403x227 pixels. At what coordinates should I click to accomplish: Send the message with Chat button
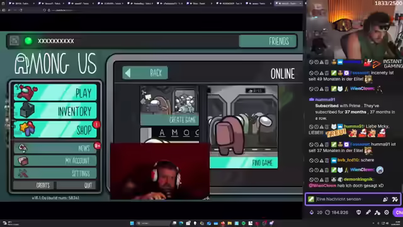398,212
